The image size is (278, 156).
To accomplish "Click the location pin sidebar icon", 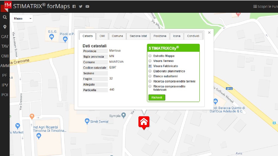I will click(5, 27).
